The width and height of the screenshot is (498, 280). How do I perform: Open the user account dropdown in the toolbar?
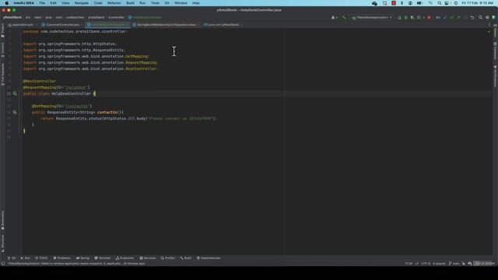coord(334,17)
